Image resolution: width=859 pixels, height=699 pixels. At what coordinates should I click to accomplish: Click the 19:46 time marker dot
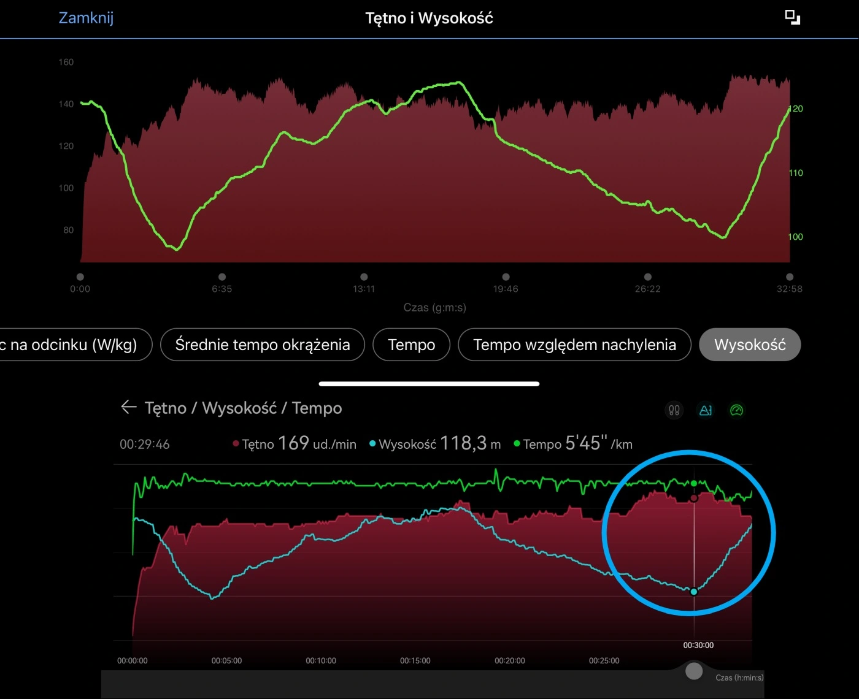pyautogui.click(x=506, y=277)
